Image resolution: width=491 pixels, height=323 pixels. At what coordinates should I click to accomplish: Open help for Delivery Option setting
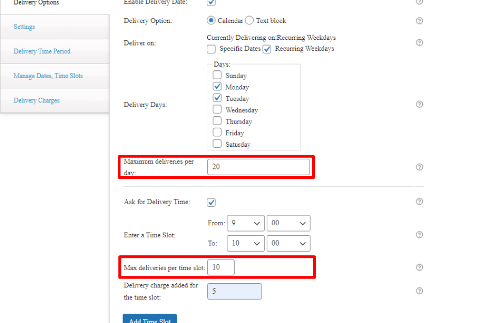(420, 21)
